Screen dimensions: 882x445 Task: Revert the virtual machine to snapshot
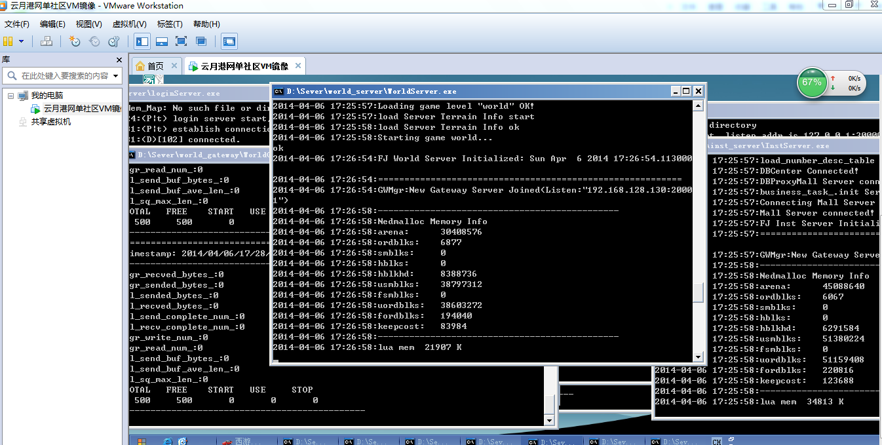point(94,41)
